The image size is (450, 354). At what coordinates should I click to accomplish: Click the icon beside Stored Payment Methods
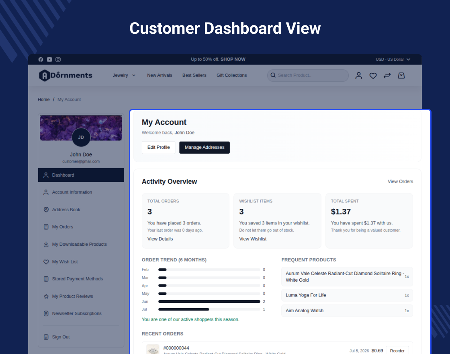[x=46, y=279]
